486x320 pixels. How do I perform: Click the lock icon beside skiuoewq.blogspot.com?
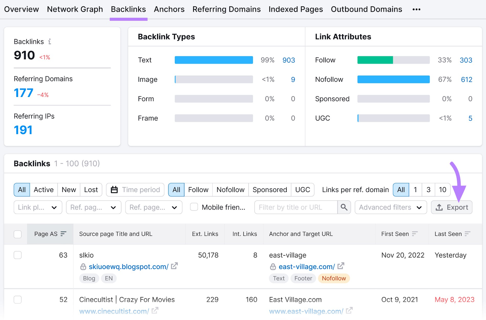click(83, 267)
